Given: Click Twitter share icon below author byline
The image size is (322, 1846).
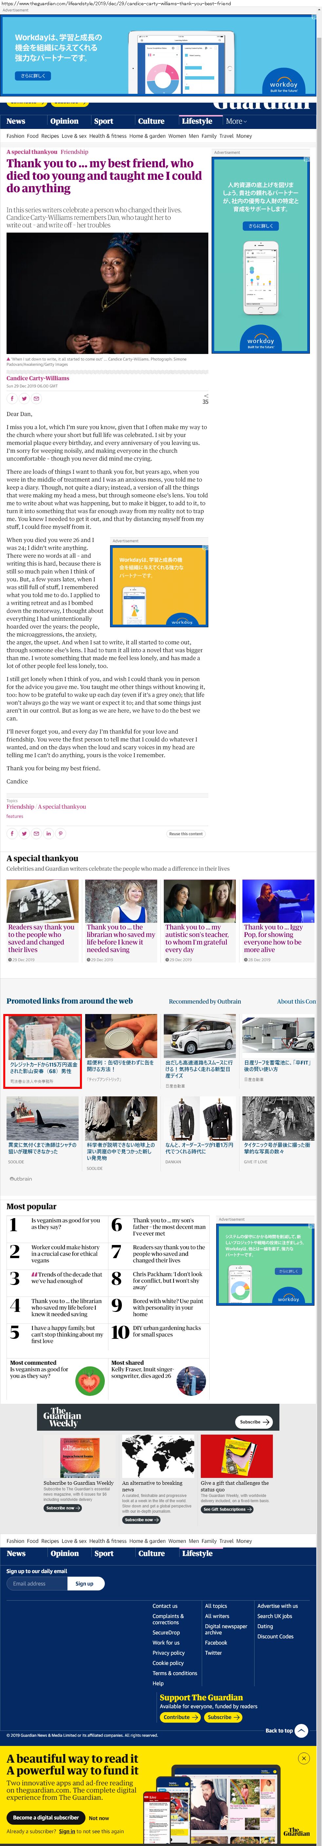Looking at the screenshot, I should coord(24,399).
